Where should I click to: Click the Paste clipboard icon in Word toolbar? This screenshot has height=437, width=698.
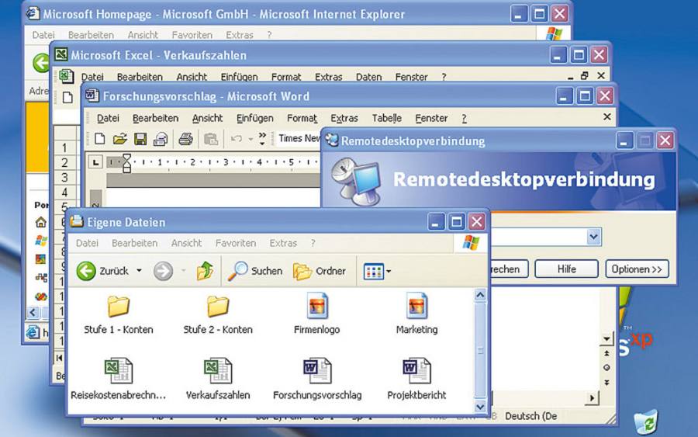tap(210, 139)
